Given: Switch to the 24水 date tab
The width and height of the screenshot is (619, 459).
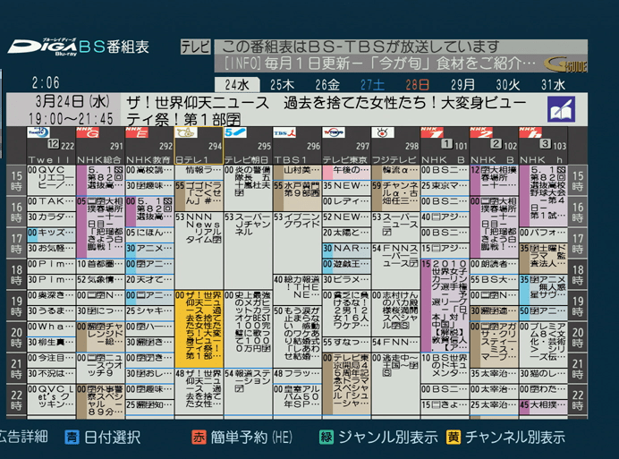Looking at the screenshot, I should click(x=237, y=84).
